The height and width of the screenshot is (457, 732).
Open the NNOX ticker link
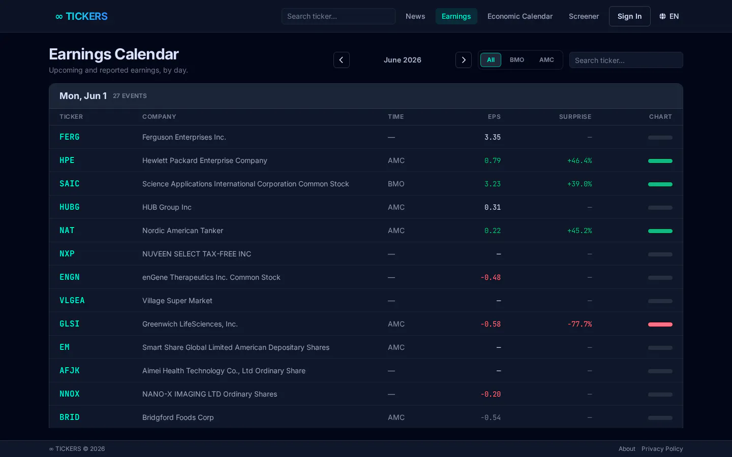pyautogui.click(x=70, y=394)
